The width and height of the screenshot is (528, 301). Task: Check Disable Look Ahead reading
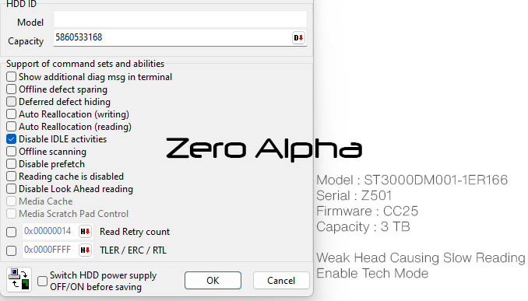click(x=11, y=189)
